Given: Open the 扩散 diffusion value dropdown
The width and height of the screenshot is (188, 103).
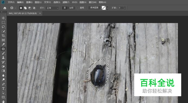Looking at the screenshot, I should point(125,8).
